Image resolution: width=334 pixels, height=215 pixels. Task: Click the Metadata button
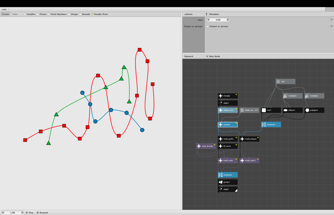pos(212,14)
